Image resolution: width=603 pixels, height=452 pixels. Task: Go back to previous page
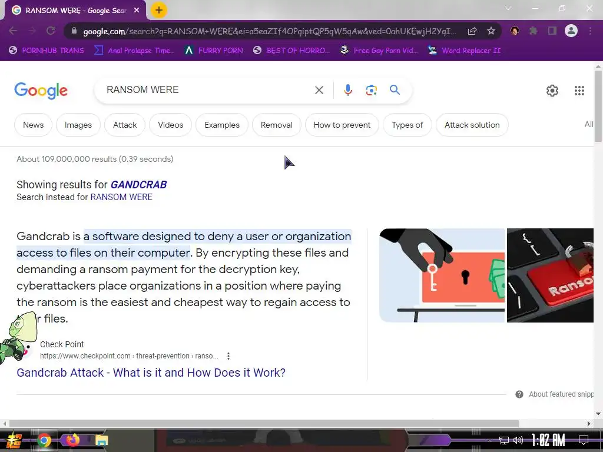click(13, 31)
